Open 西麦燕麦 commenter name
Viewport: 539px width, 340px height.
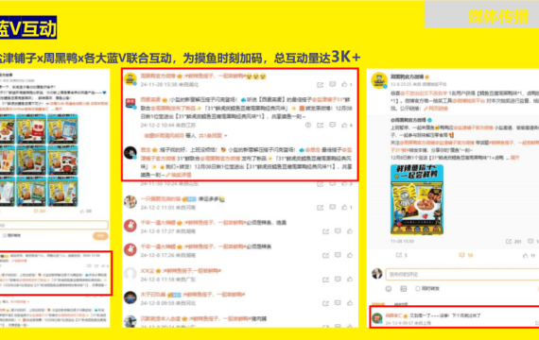(150, 99)
